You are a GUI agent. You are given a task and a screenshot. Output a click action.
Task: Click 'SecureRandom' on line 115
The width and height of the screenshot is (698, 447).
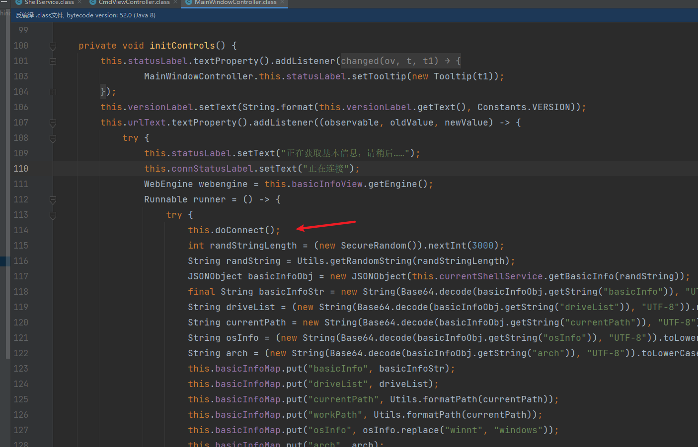(374, 246)
